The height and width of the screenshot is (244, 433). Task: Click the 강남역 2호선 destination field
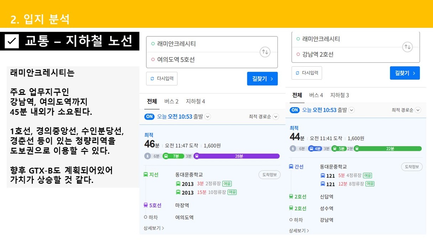(x=355, y=55)
